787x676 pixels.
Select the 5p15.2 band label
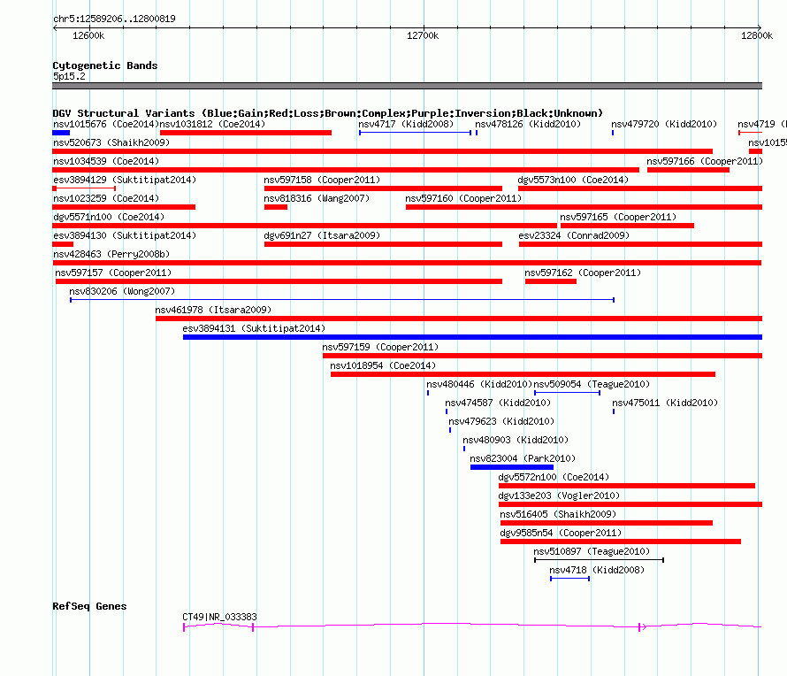point(69,76)
